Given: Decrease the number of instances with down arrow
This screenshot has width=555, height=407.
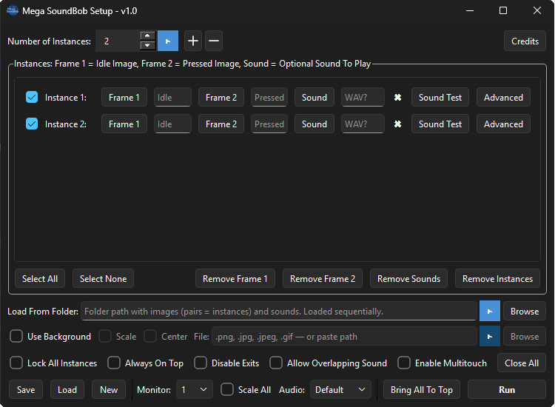Looking at the screenshot, I should point(147,45).
